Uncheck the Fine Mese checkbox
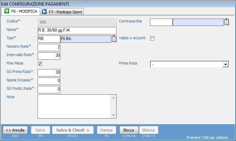This screenshot has width=236, height=141. [40, 63]
